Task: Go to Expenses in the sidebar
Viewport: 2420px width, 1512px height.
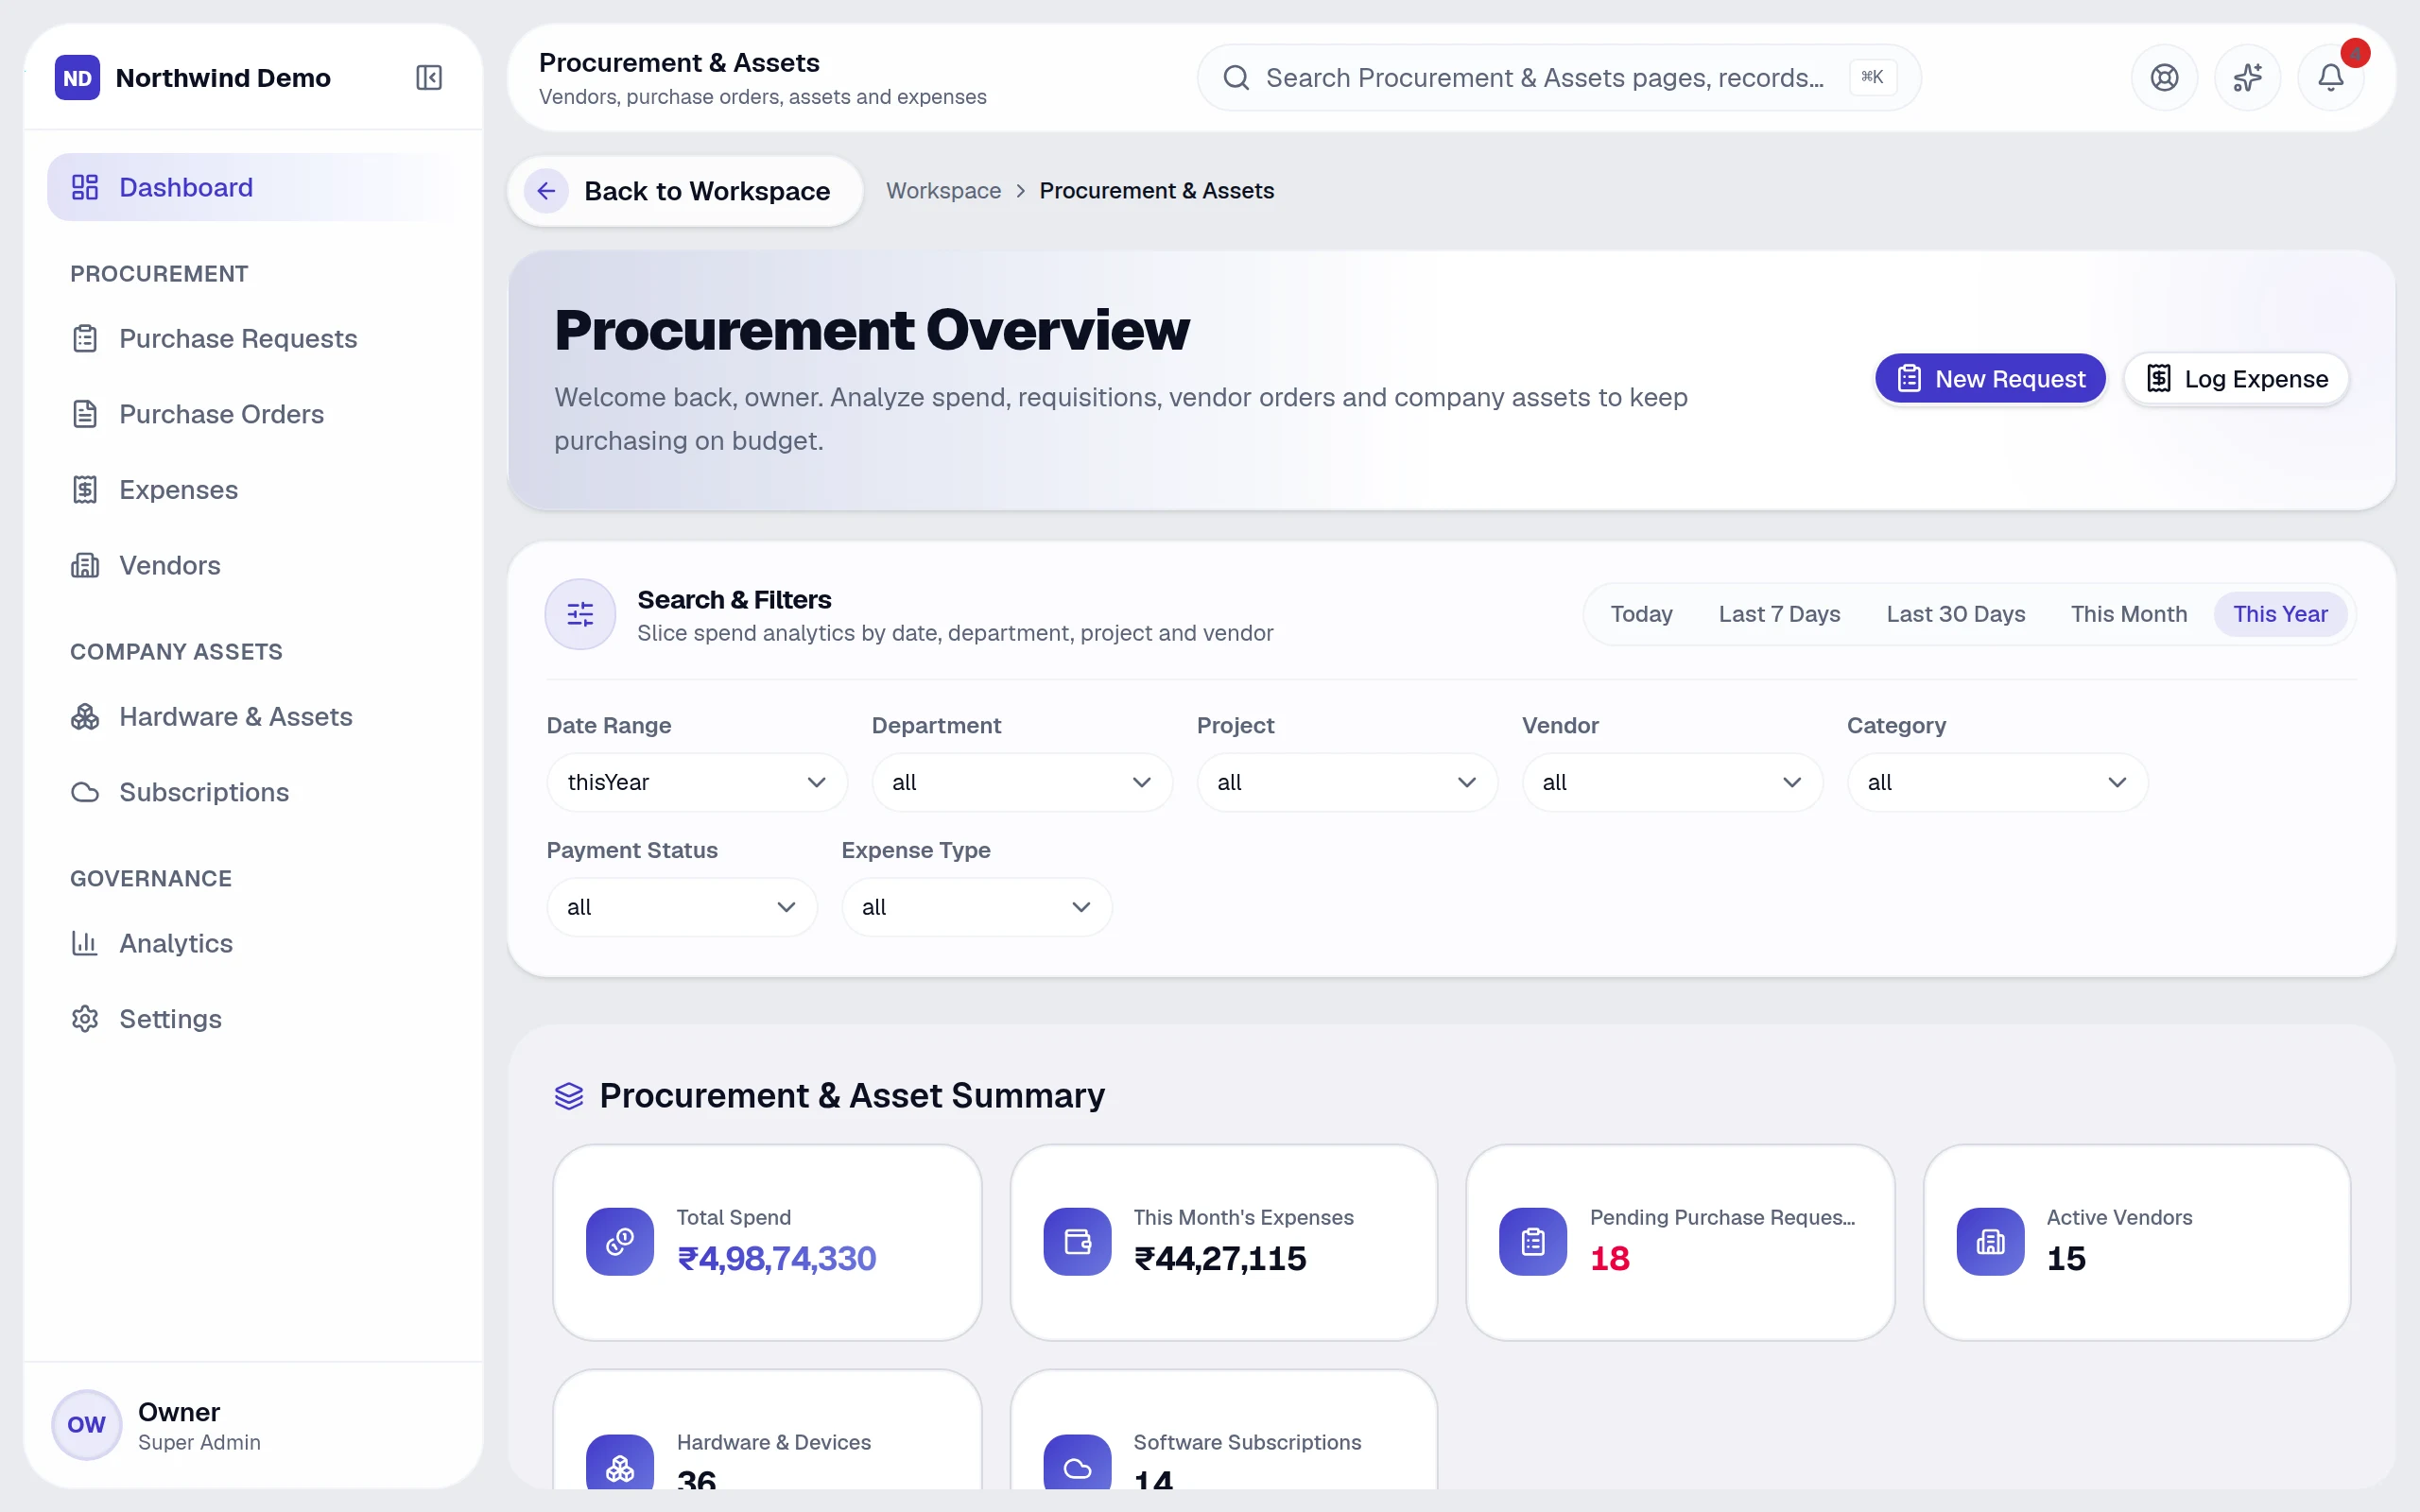Action: coord(253,490)
